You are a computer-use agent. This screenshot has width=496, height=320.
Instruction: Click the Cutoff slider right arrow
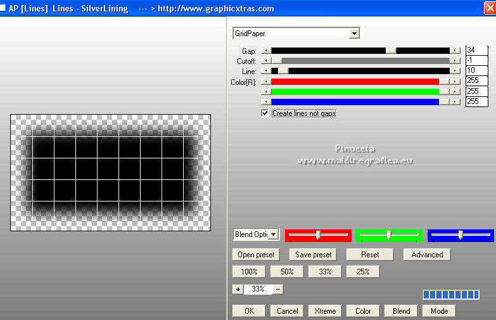(455, 61)
